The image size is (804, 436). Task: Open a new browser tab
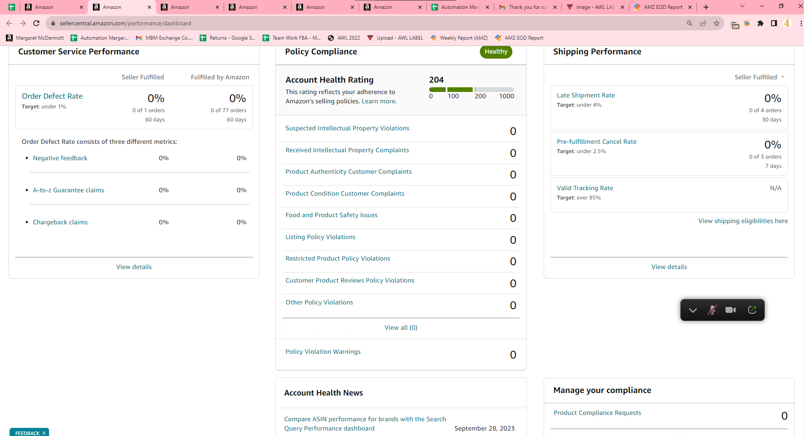pos(706,7)
